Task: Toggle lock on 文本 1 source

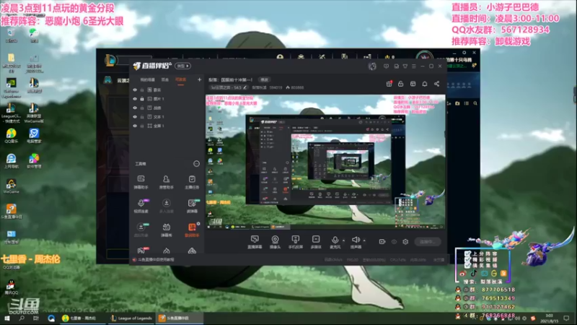Action: click(x=142, y=117)
